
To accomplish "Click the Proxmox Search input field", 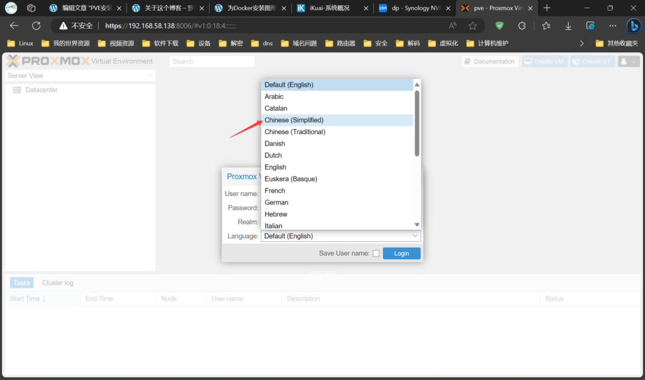I will pos(212,61).
